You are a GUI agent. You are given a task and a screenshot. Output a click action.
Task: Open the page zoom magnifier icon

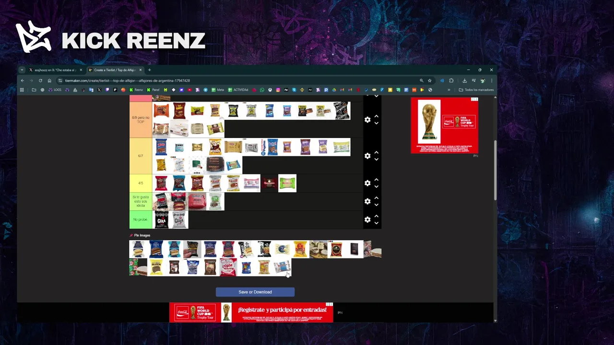[422, 80]
